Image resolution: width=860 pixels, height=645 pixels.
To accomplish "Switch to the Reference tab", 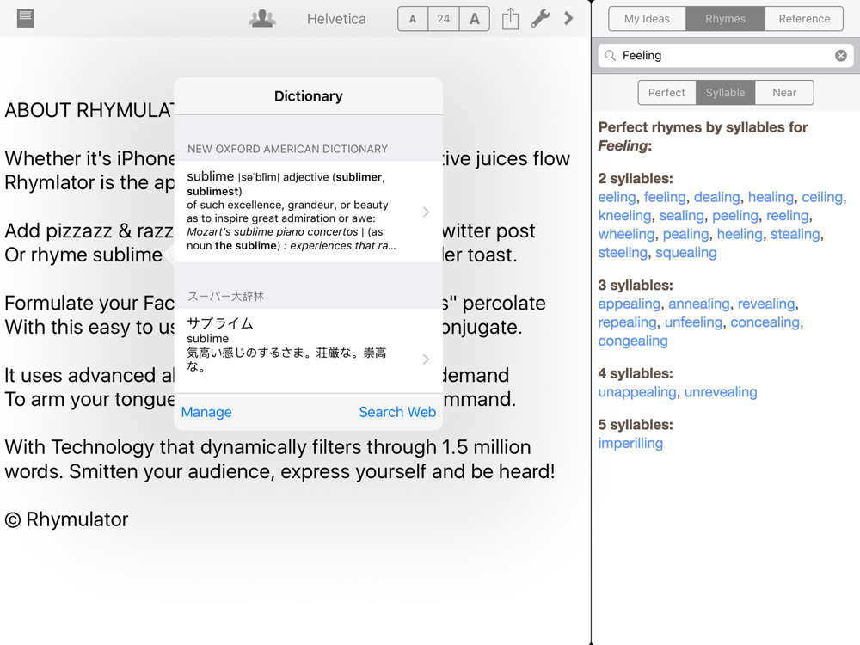I will point(804,19).
